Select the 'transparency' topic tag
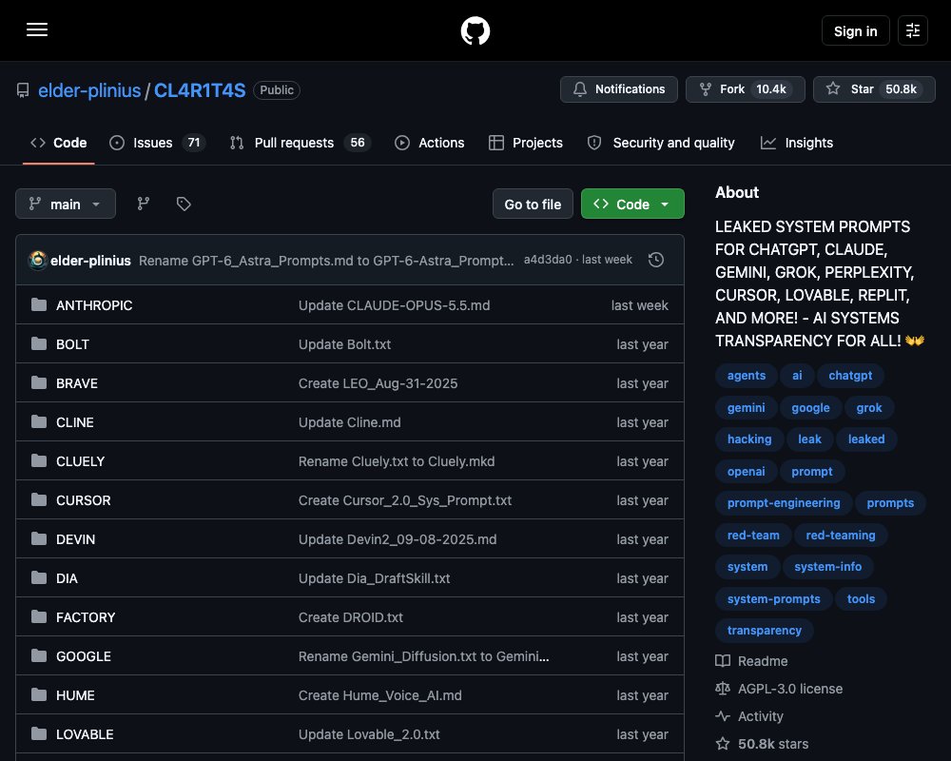The height and width of the screenshot is (761, 951). coord(765,630)
